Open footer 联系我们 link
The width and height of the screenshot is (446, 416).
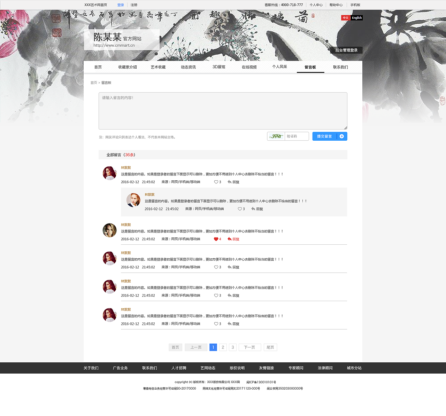[149, 368]
